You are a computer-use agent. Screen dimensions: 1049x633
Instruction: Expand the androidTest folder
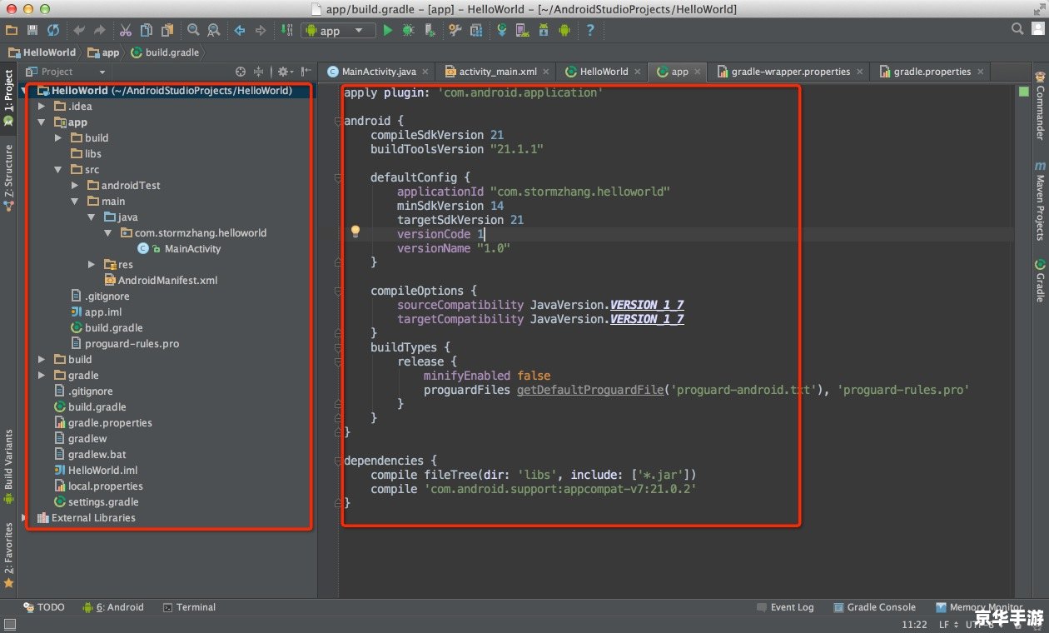[x=74, y=186]
